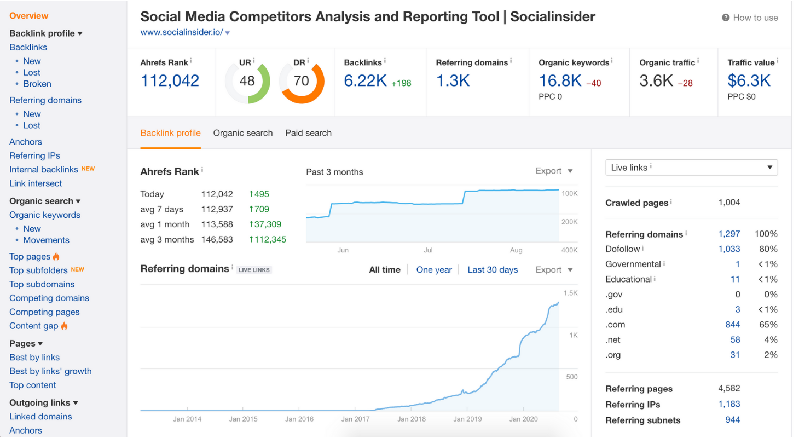Screen dimensions: 799x438
Task: Click the 16.8K organic keywords value
Action: (x=560, y=80)
